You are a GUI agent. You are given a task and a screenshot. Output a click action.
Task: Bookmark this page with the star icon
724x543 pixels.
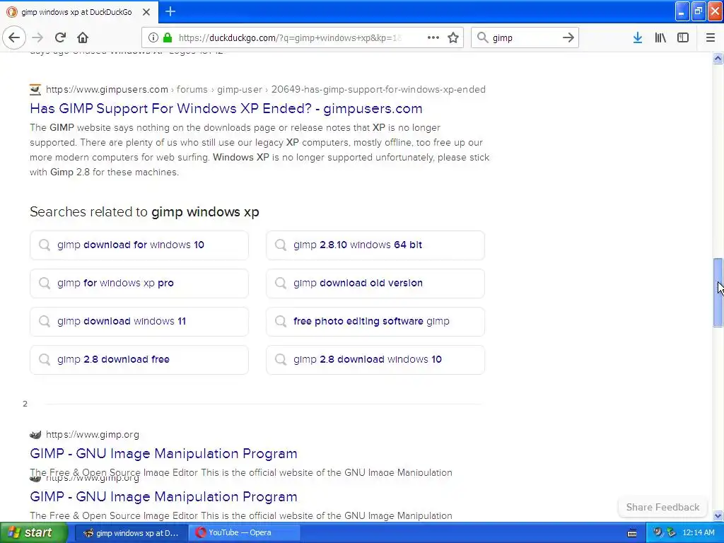(453, 37)
